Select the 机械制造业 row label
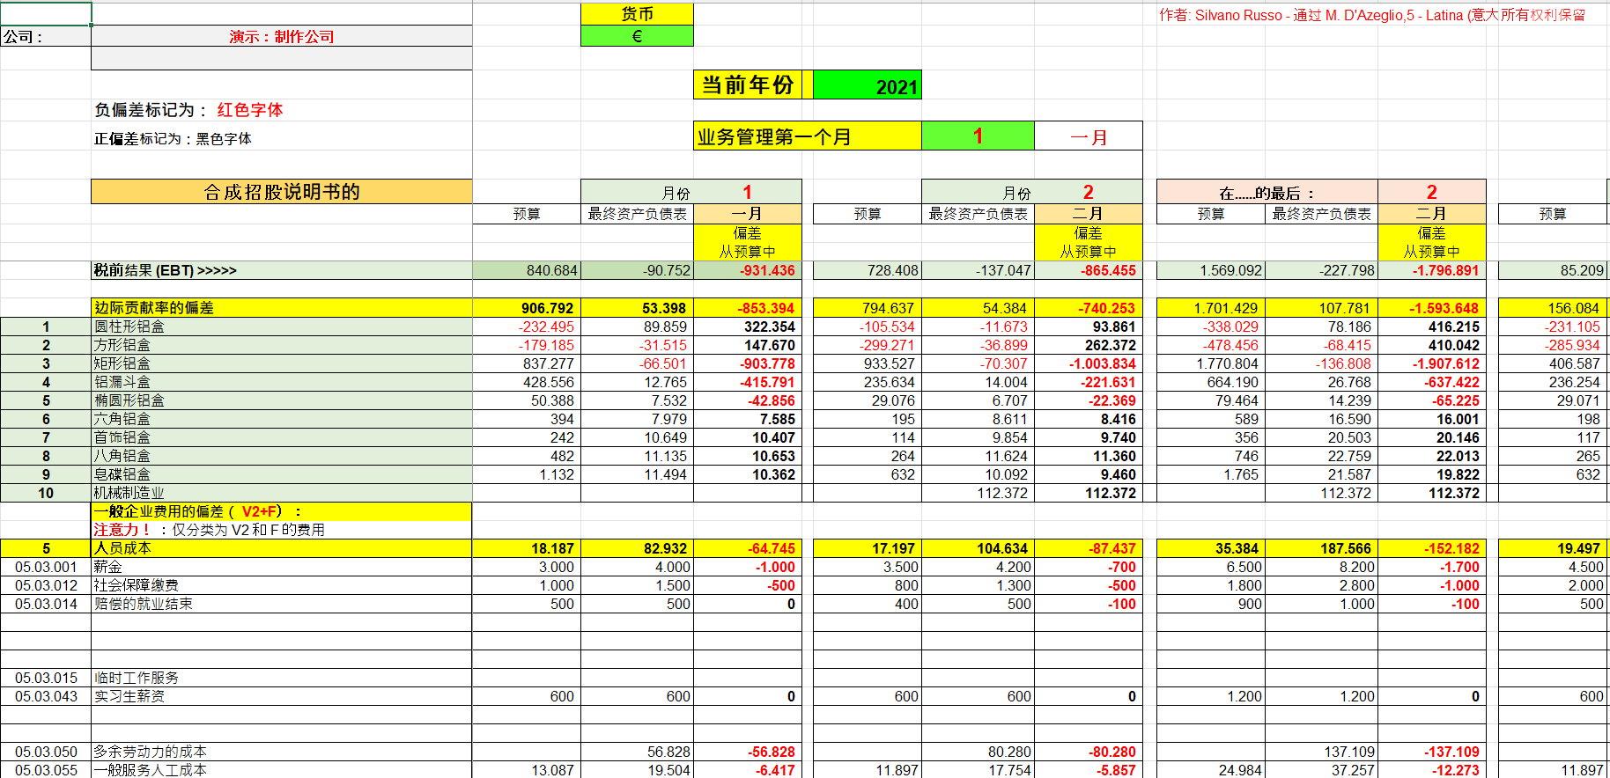Viewport: 1610px width, 778px height. click(x=282, y=492)
